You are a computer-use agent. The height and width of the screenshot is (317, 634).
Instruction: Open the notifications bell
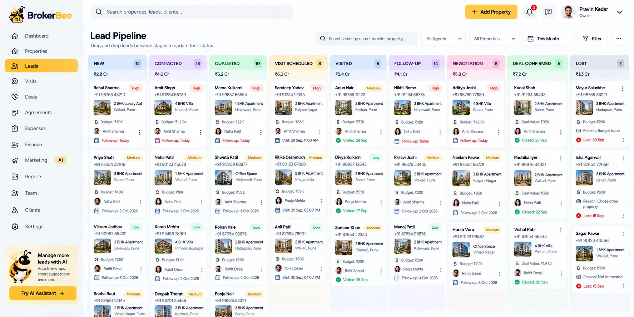tap(529, 12)
